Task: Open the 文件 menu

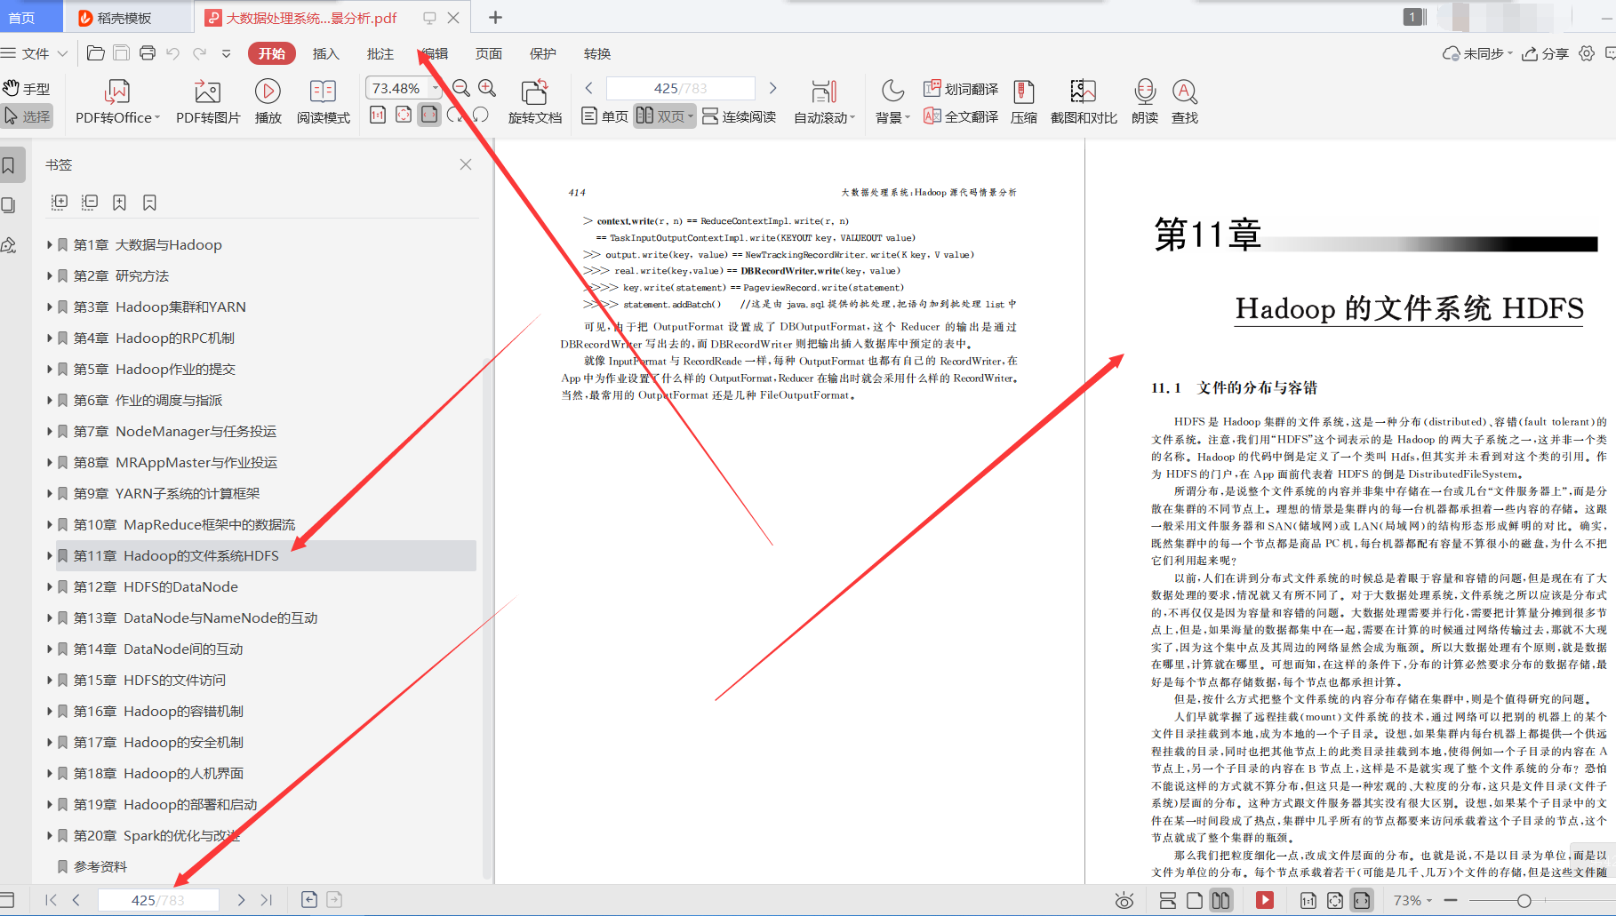Action: point(35,53)
